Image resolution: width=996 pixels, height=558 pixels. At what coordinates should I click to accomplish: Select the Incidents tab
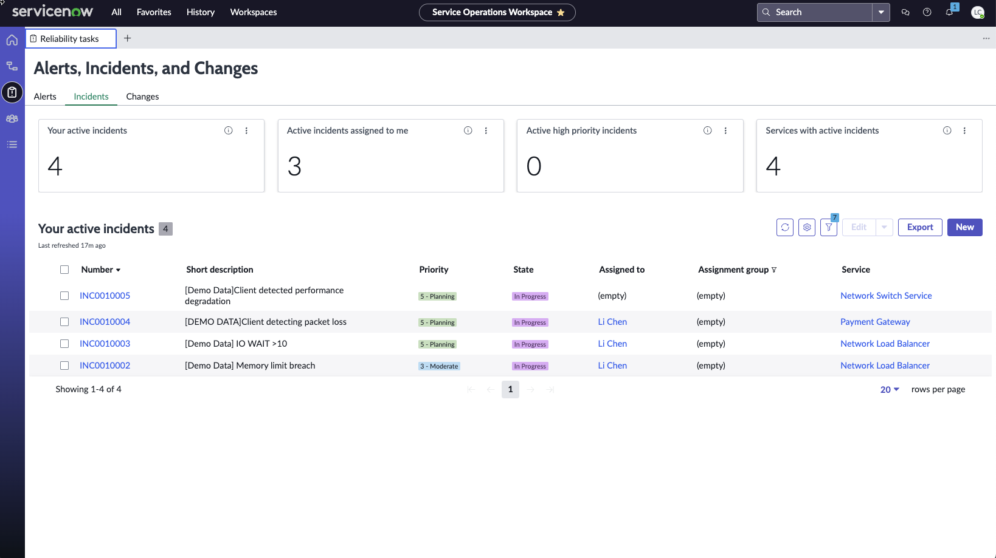pos(91,97)
